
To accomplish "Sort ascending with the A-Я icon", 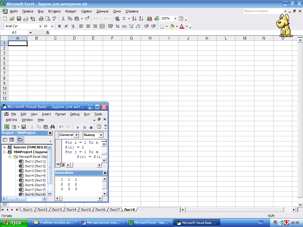I will pos(134,19).
